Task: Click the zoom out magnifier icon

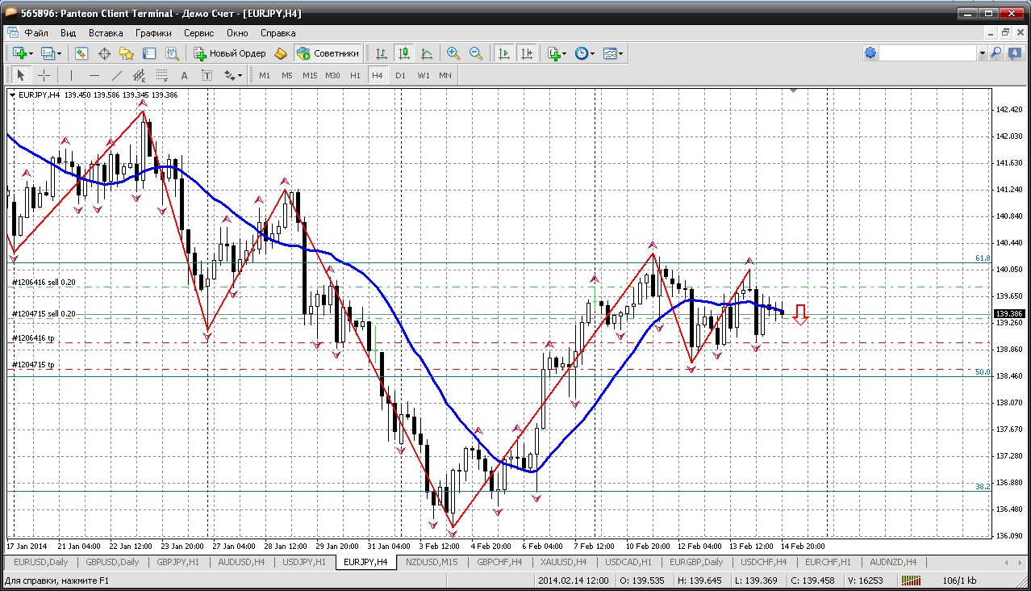Action: pyautogui.click(x=476, y=53)
